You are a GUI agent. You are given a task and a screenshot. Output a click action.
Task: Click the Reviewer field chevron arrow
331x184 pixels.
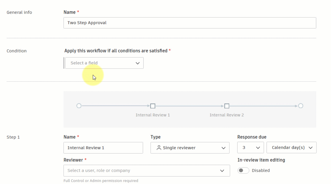222,171
